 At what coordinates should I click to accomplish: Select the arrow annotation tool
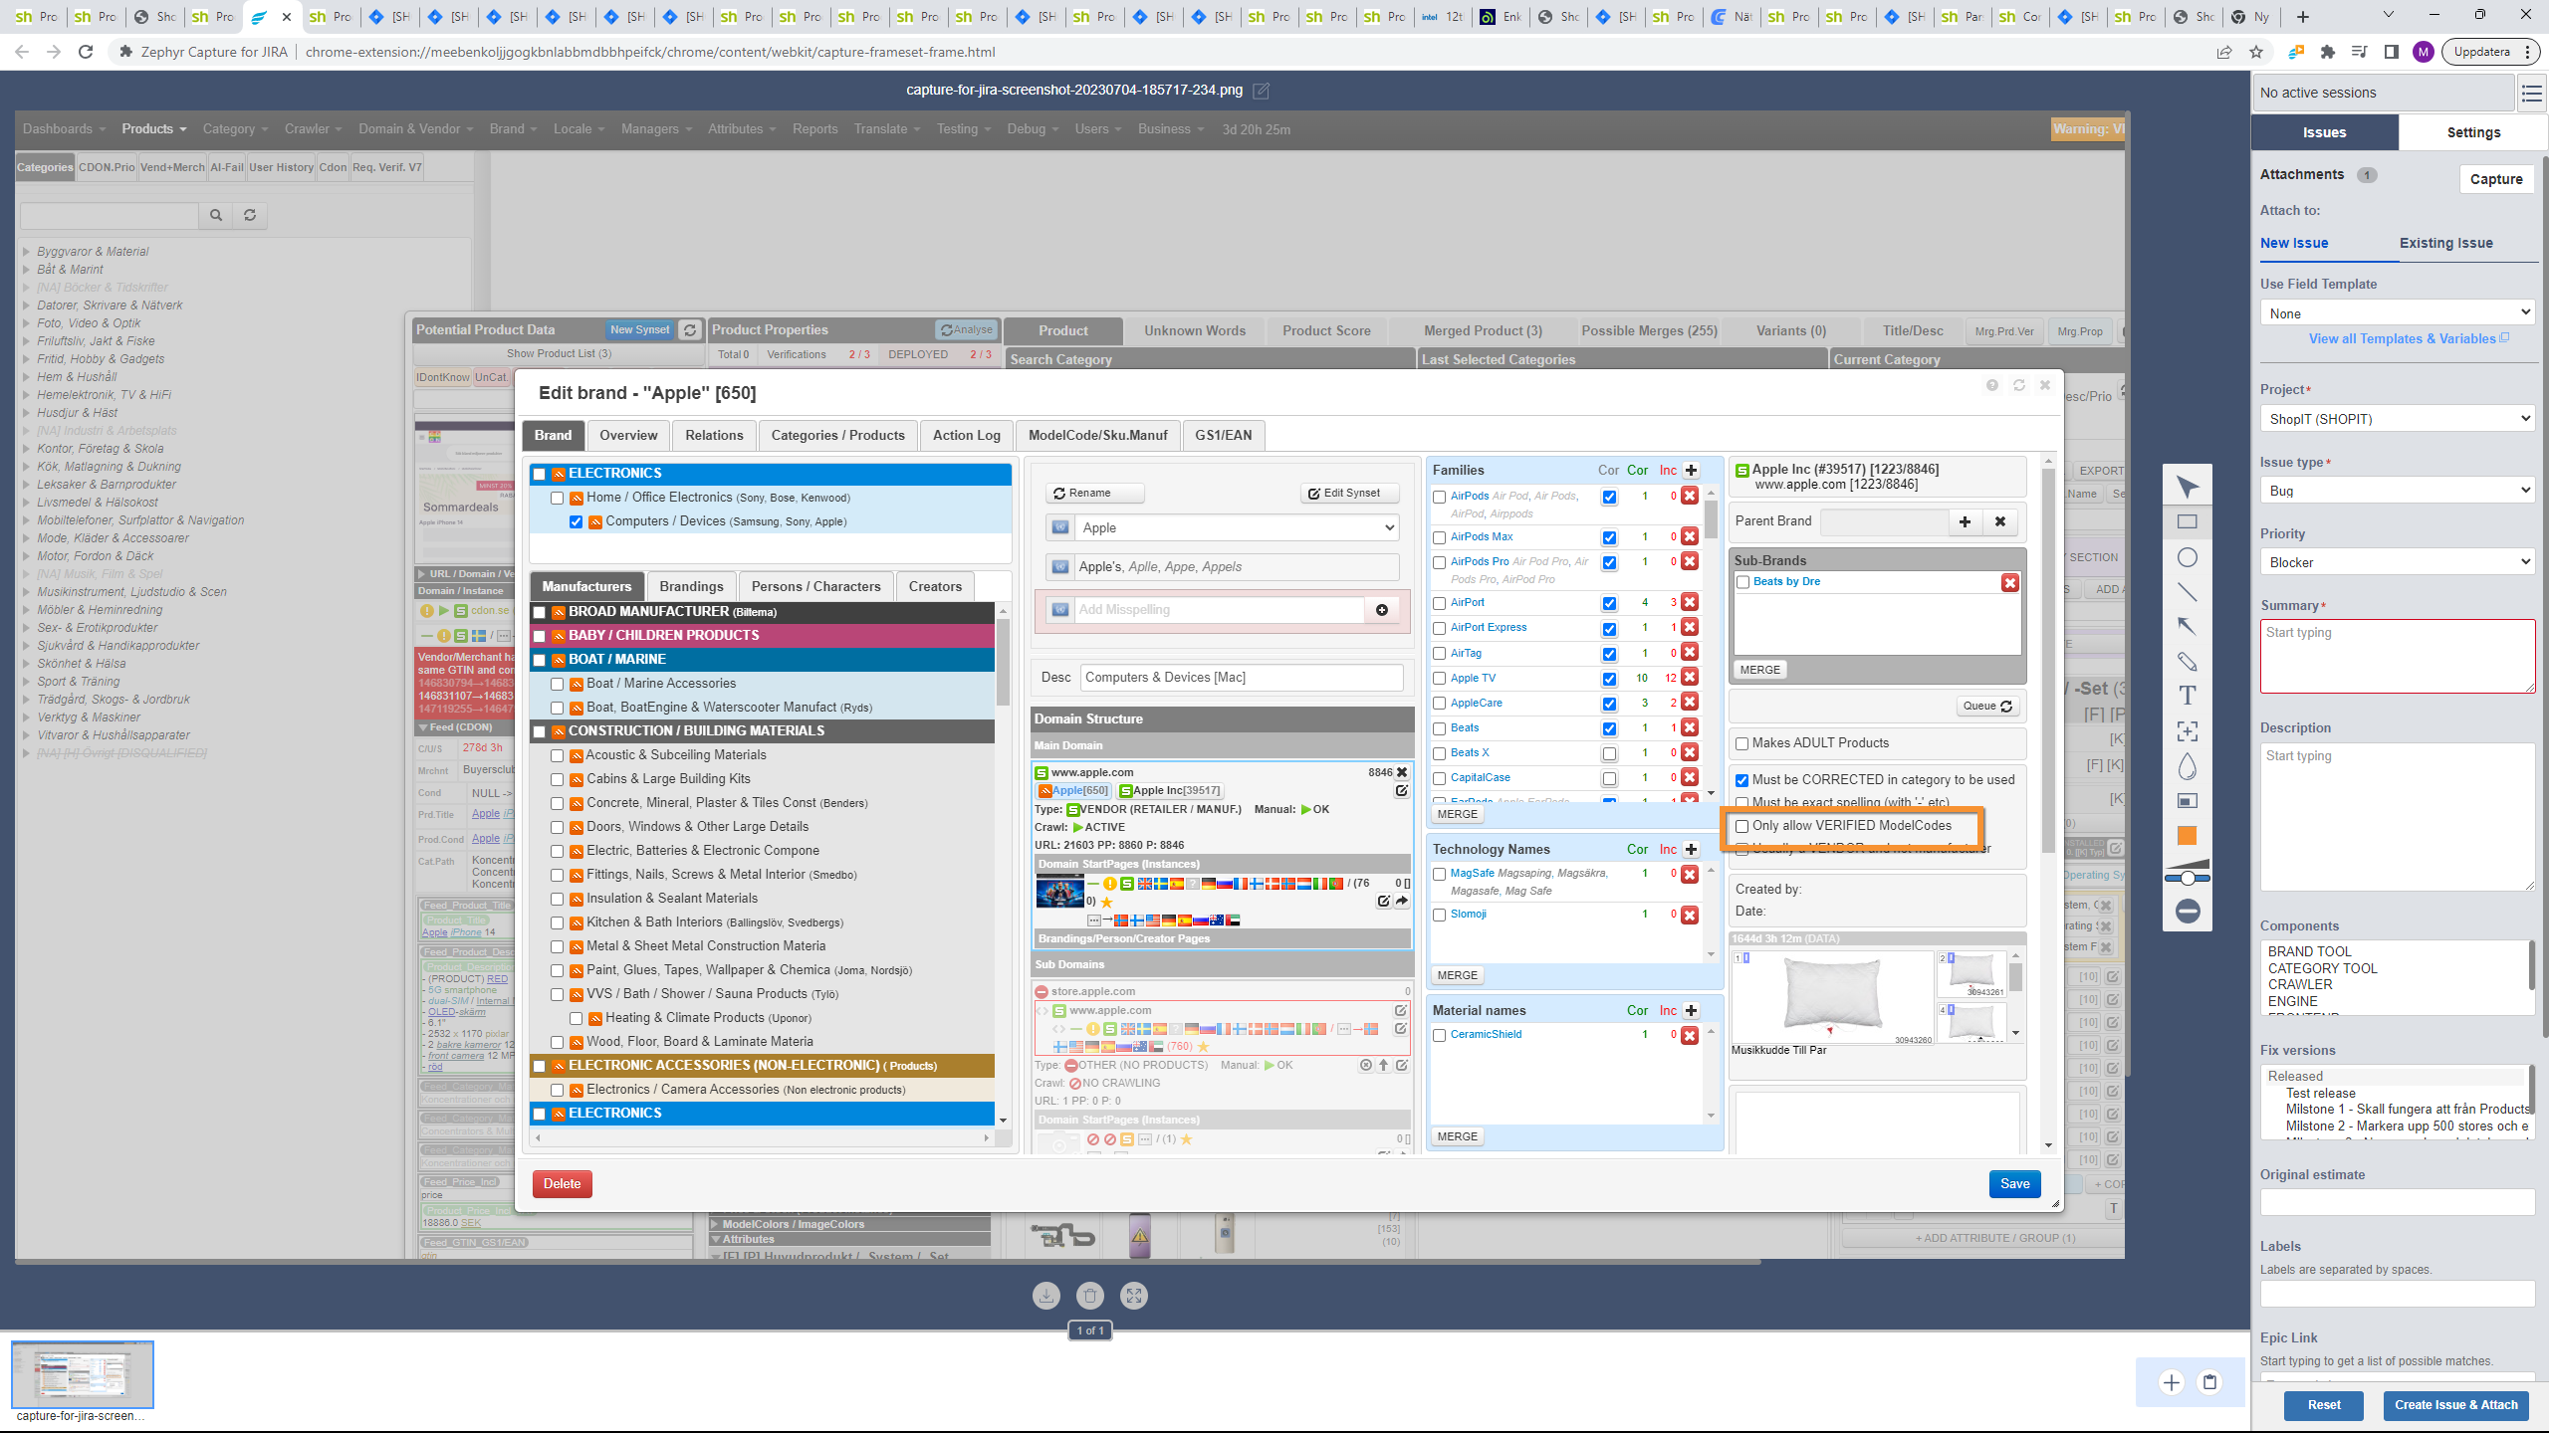click(2187, 626)
